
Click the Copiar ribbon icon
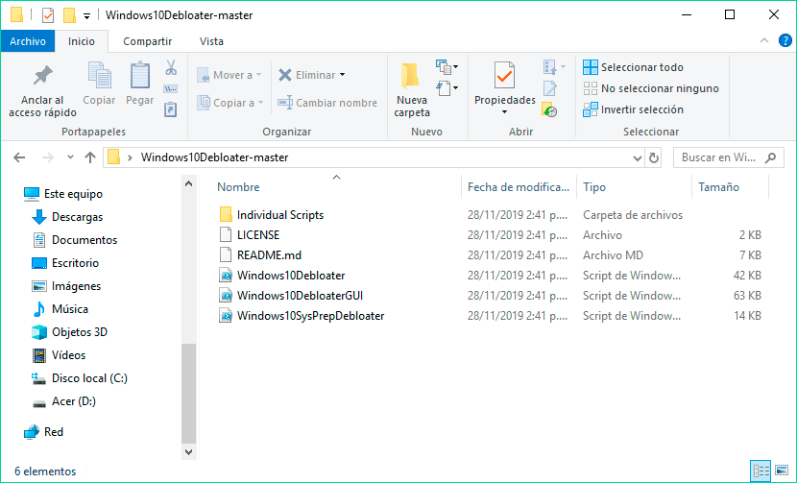pos(99,75)
